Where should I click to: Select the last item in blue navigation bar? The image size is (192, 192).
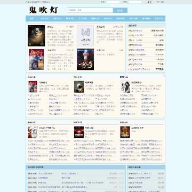pyautogui.click(x=158, y=19)
